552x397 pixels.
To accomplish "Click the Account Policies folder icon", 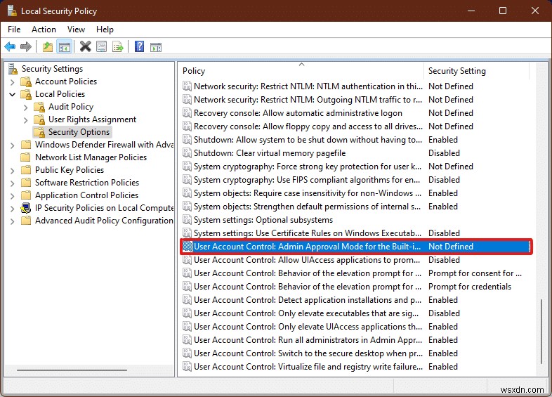I will pos(26,82).
